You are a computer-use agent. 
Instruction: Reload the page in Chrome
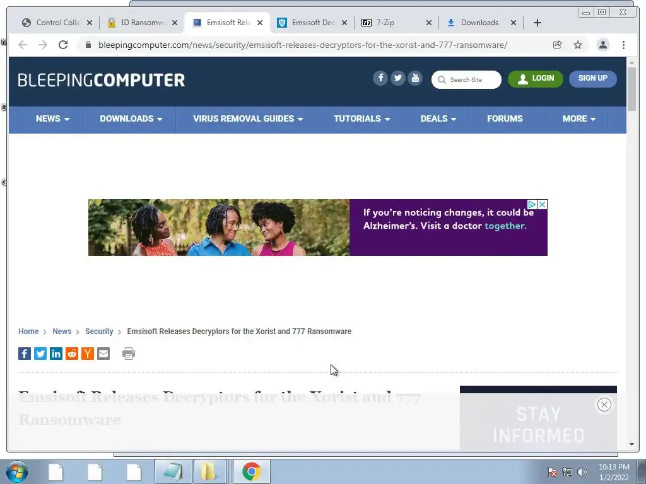[63, 45]
